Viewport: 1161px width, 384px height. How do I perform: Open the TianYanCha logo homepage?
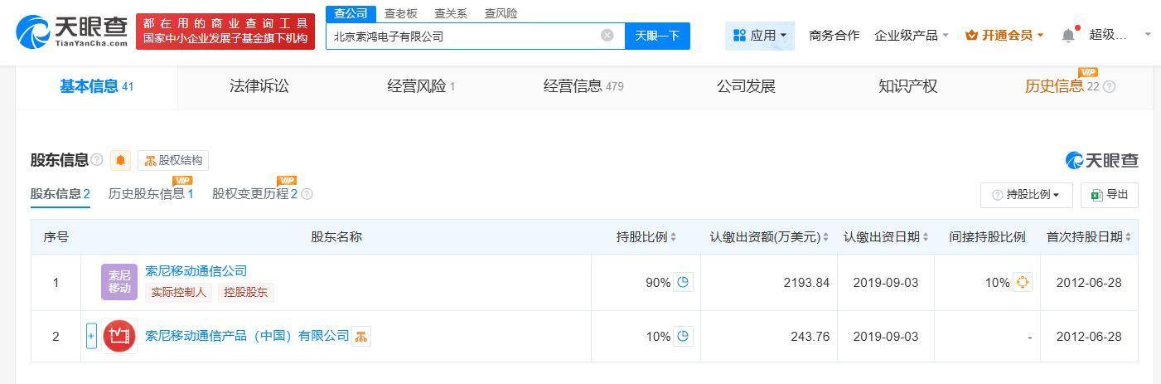point(72,32)
